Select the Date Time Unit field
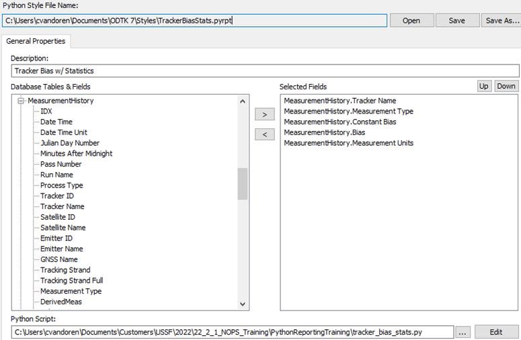The width and height of the screenshot is (521, 340). pos(64,132)
